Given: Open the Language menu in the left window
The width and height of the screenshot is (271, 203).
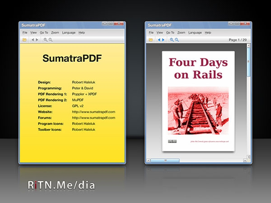Looking at the screenshot, I should point(69,32).
